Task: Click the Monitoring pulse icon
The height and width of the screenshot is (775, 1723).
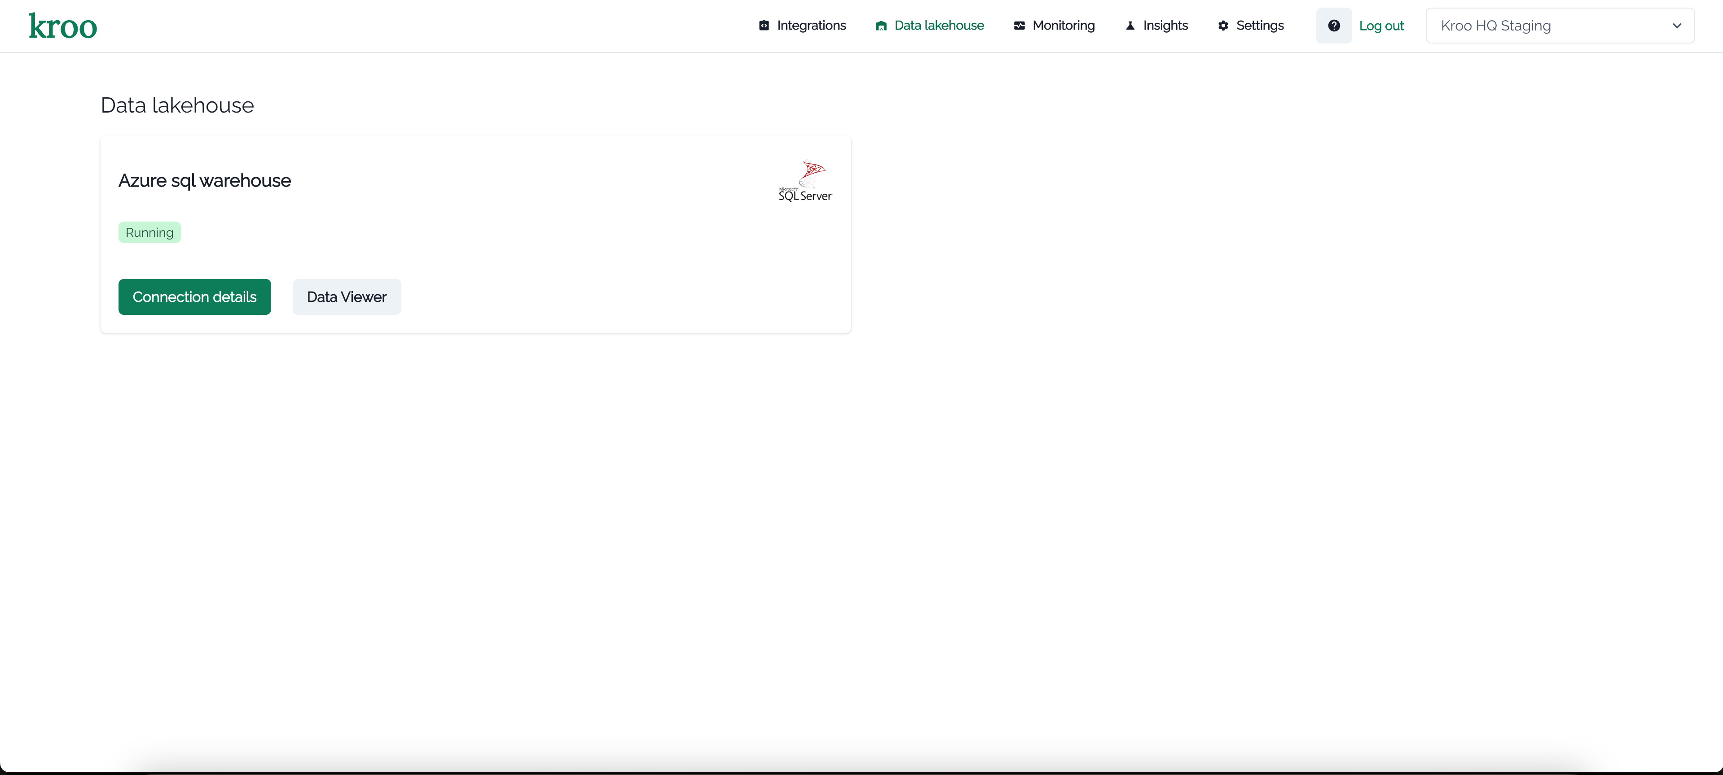Action: [x=1020, y=26]
